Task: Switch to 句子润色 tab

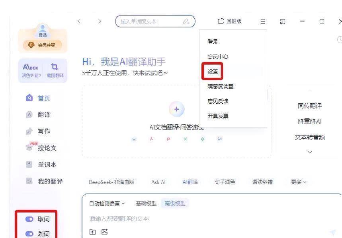Action: (225, 182)
